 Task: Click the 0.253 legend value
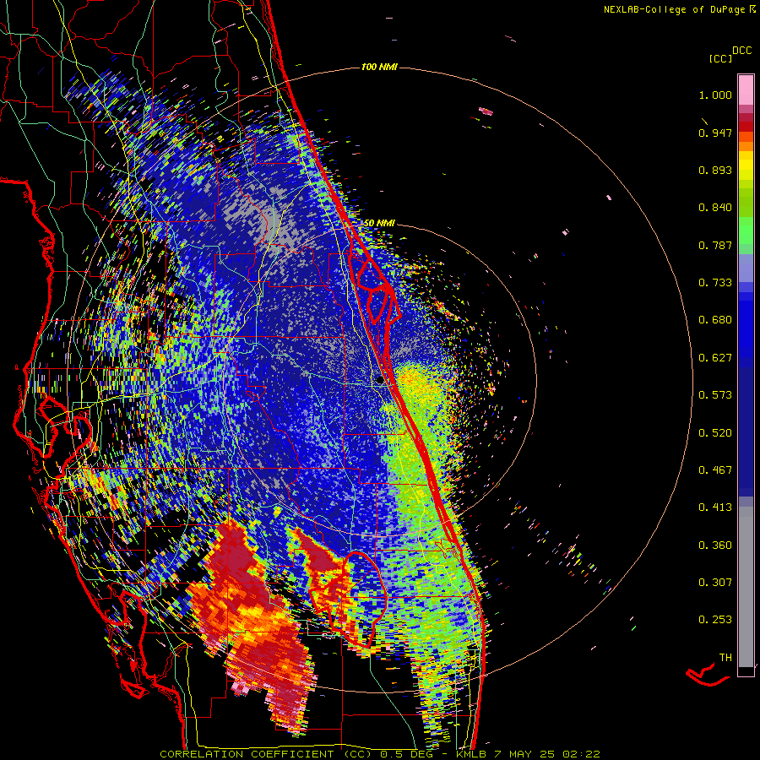715,620
